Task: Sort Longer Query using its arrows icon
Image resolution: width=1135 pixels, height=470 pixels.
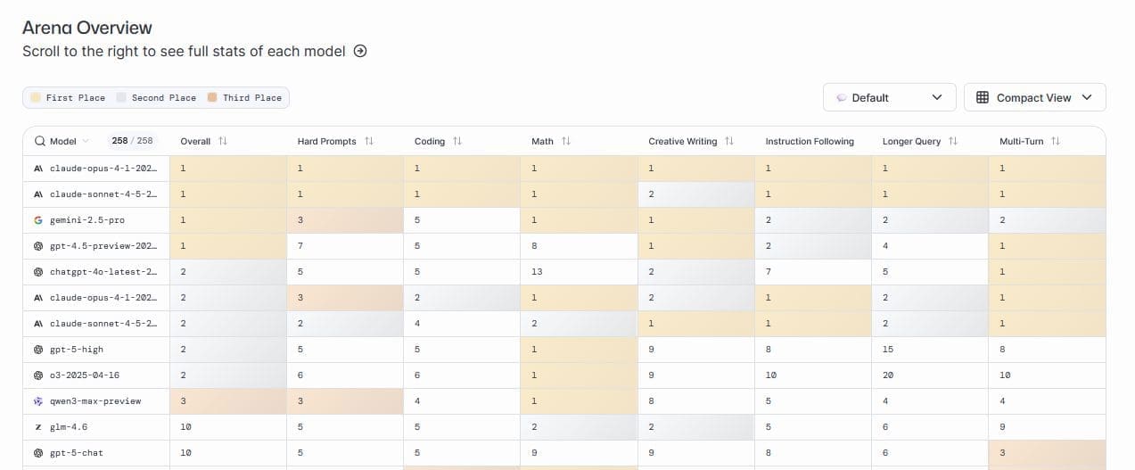Action: pos(953,141)
